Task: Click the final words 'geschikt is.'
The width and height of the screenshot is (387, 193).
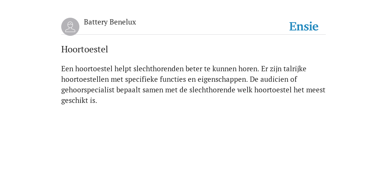Action: pos(79,101)
